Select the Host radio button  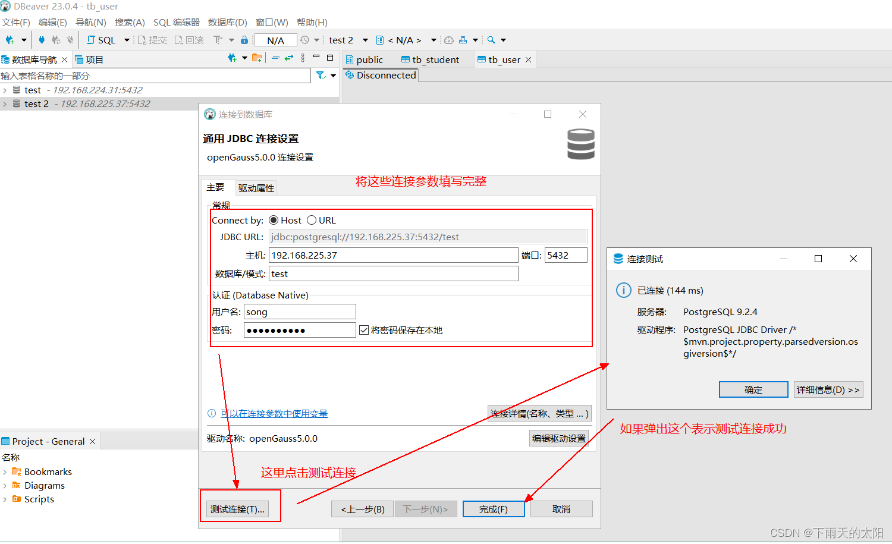pyautogui.click(x=274, y=220)
